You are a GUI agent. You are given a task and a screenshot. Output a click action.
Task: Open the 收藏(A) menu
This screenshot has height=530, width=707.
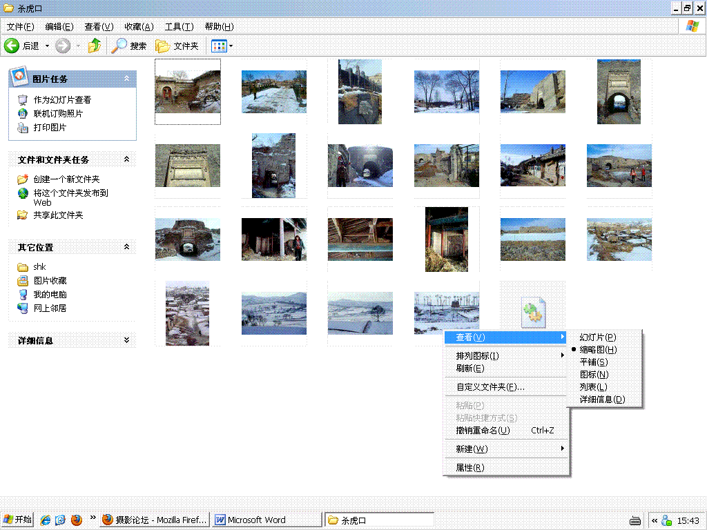[x=139, y=27]
